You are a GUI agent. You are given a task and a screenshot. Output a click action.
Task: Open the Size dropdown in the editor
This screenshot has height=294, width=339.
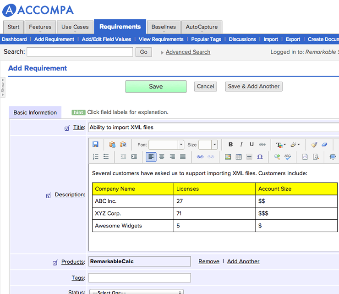pyautogui.click(x=208, y=144)
